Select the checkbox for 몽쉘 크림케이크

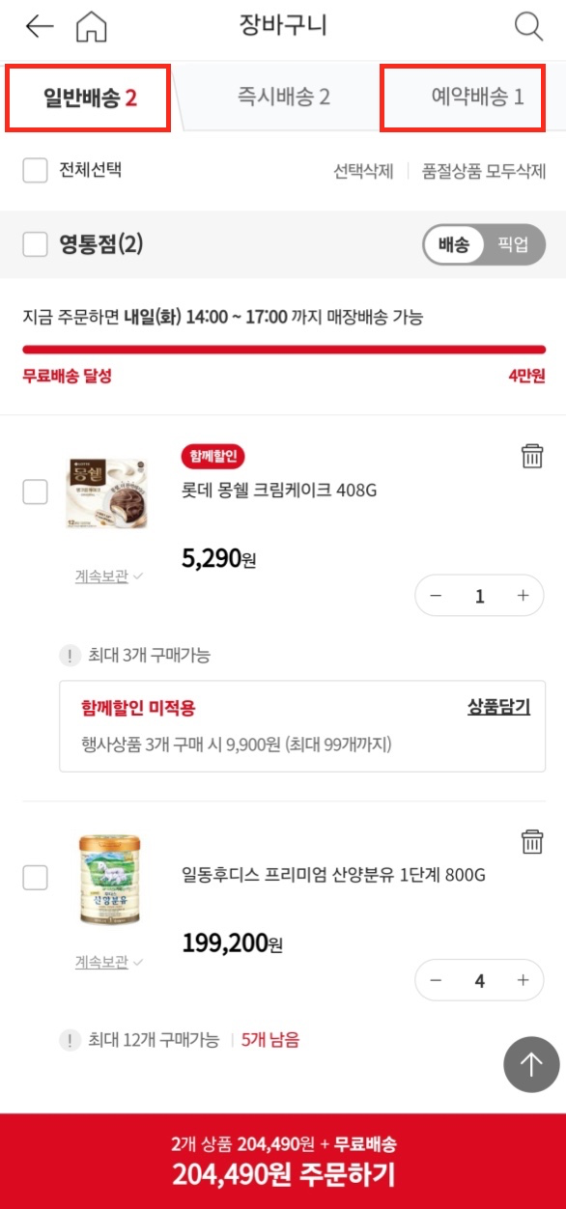34,491
